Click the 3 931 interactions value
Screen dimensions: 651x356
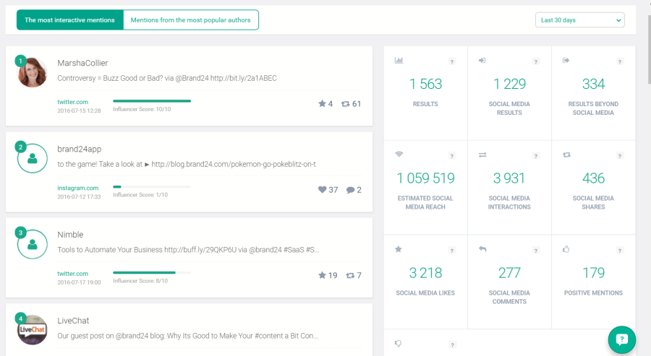pyautogui.click(x=509, y=178)
